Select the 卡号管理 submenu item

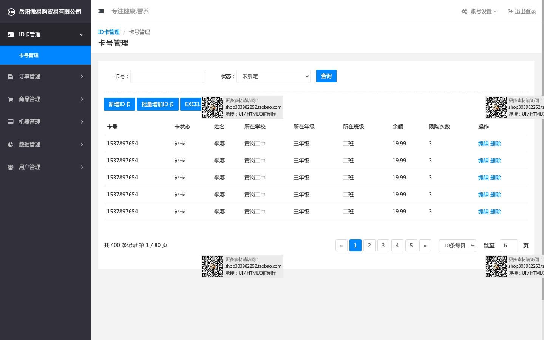(x=29, y=56)
